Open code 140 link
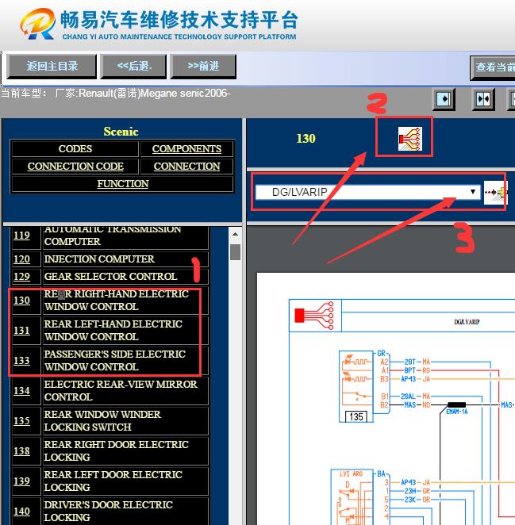The image size is (515, 525). [21, 512]
